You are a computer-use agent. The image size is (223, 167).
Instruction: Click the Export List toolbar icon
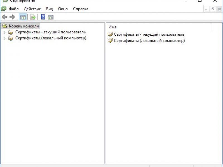pos(33,17)
